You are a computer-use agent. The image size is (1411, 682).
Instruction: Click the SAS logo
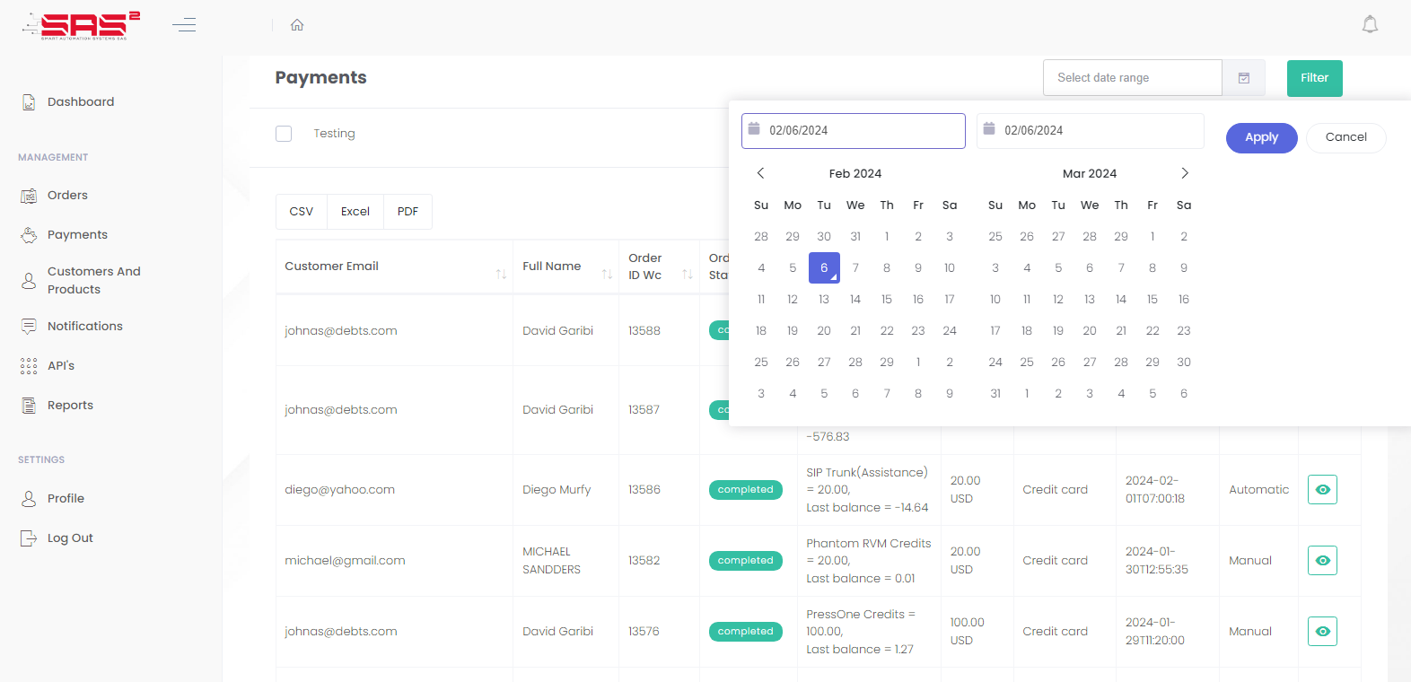pos(82,25)
